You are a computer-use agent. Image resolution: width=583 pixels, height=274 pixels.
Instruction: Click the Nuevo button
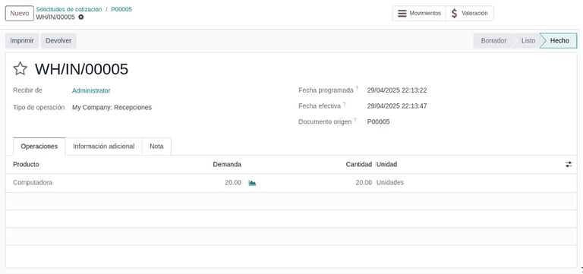tap(19, 14)
